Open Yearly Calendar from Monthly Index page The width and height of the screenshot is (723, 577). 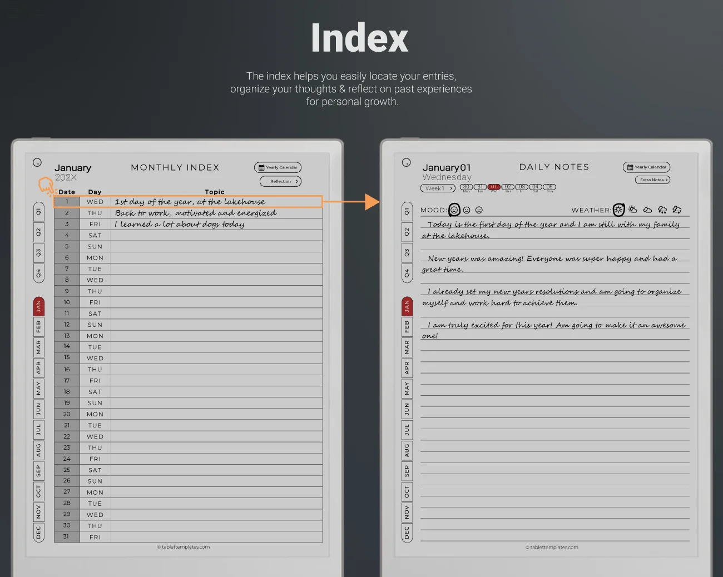(278, 167)
